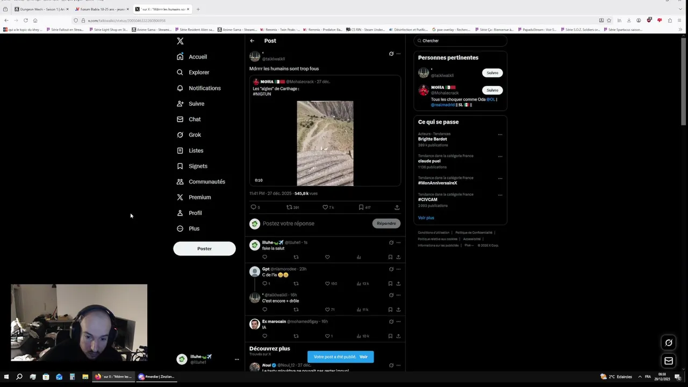Bookmark Gpt's 'C de l'ia' reply
688x387 pixels.
tap(390, 283)
